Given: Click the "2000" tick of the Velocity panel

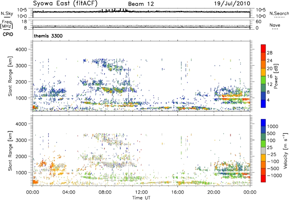Looking at the screenshot, I should click(21, 156).
